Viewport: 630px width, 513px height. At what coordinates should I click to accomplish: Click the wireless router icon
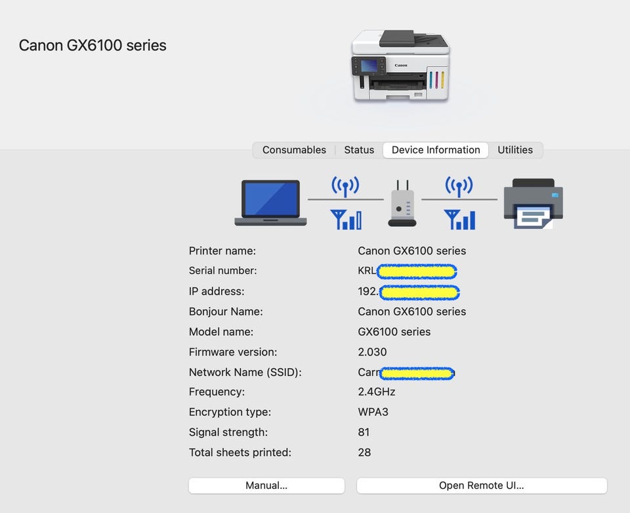402,203
